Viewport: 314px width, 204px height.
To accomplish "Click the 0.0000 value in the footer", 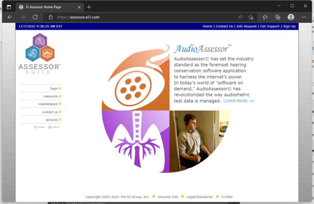I will pos(227,197).
